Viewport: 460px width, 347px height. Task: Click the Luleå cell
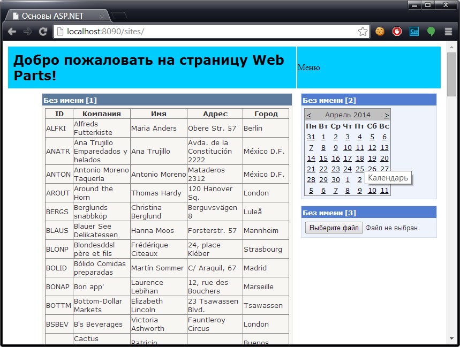[x=266, y=212]
